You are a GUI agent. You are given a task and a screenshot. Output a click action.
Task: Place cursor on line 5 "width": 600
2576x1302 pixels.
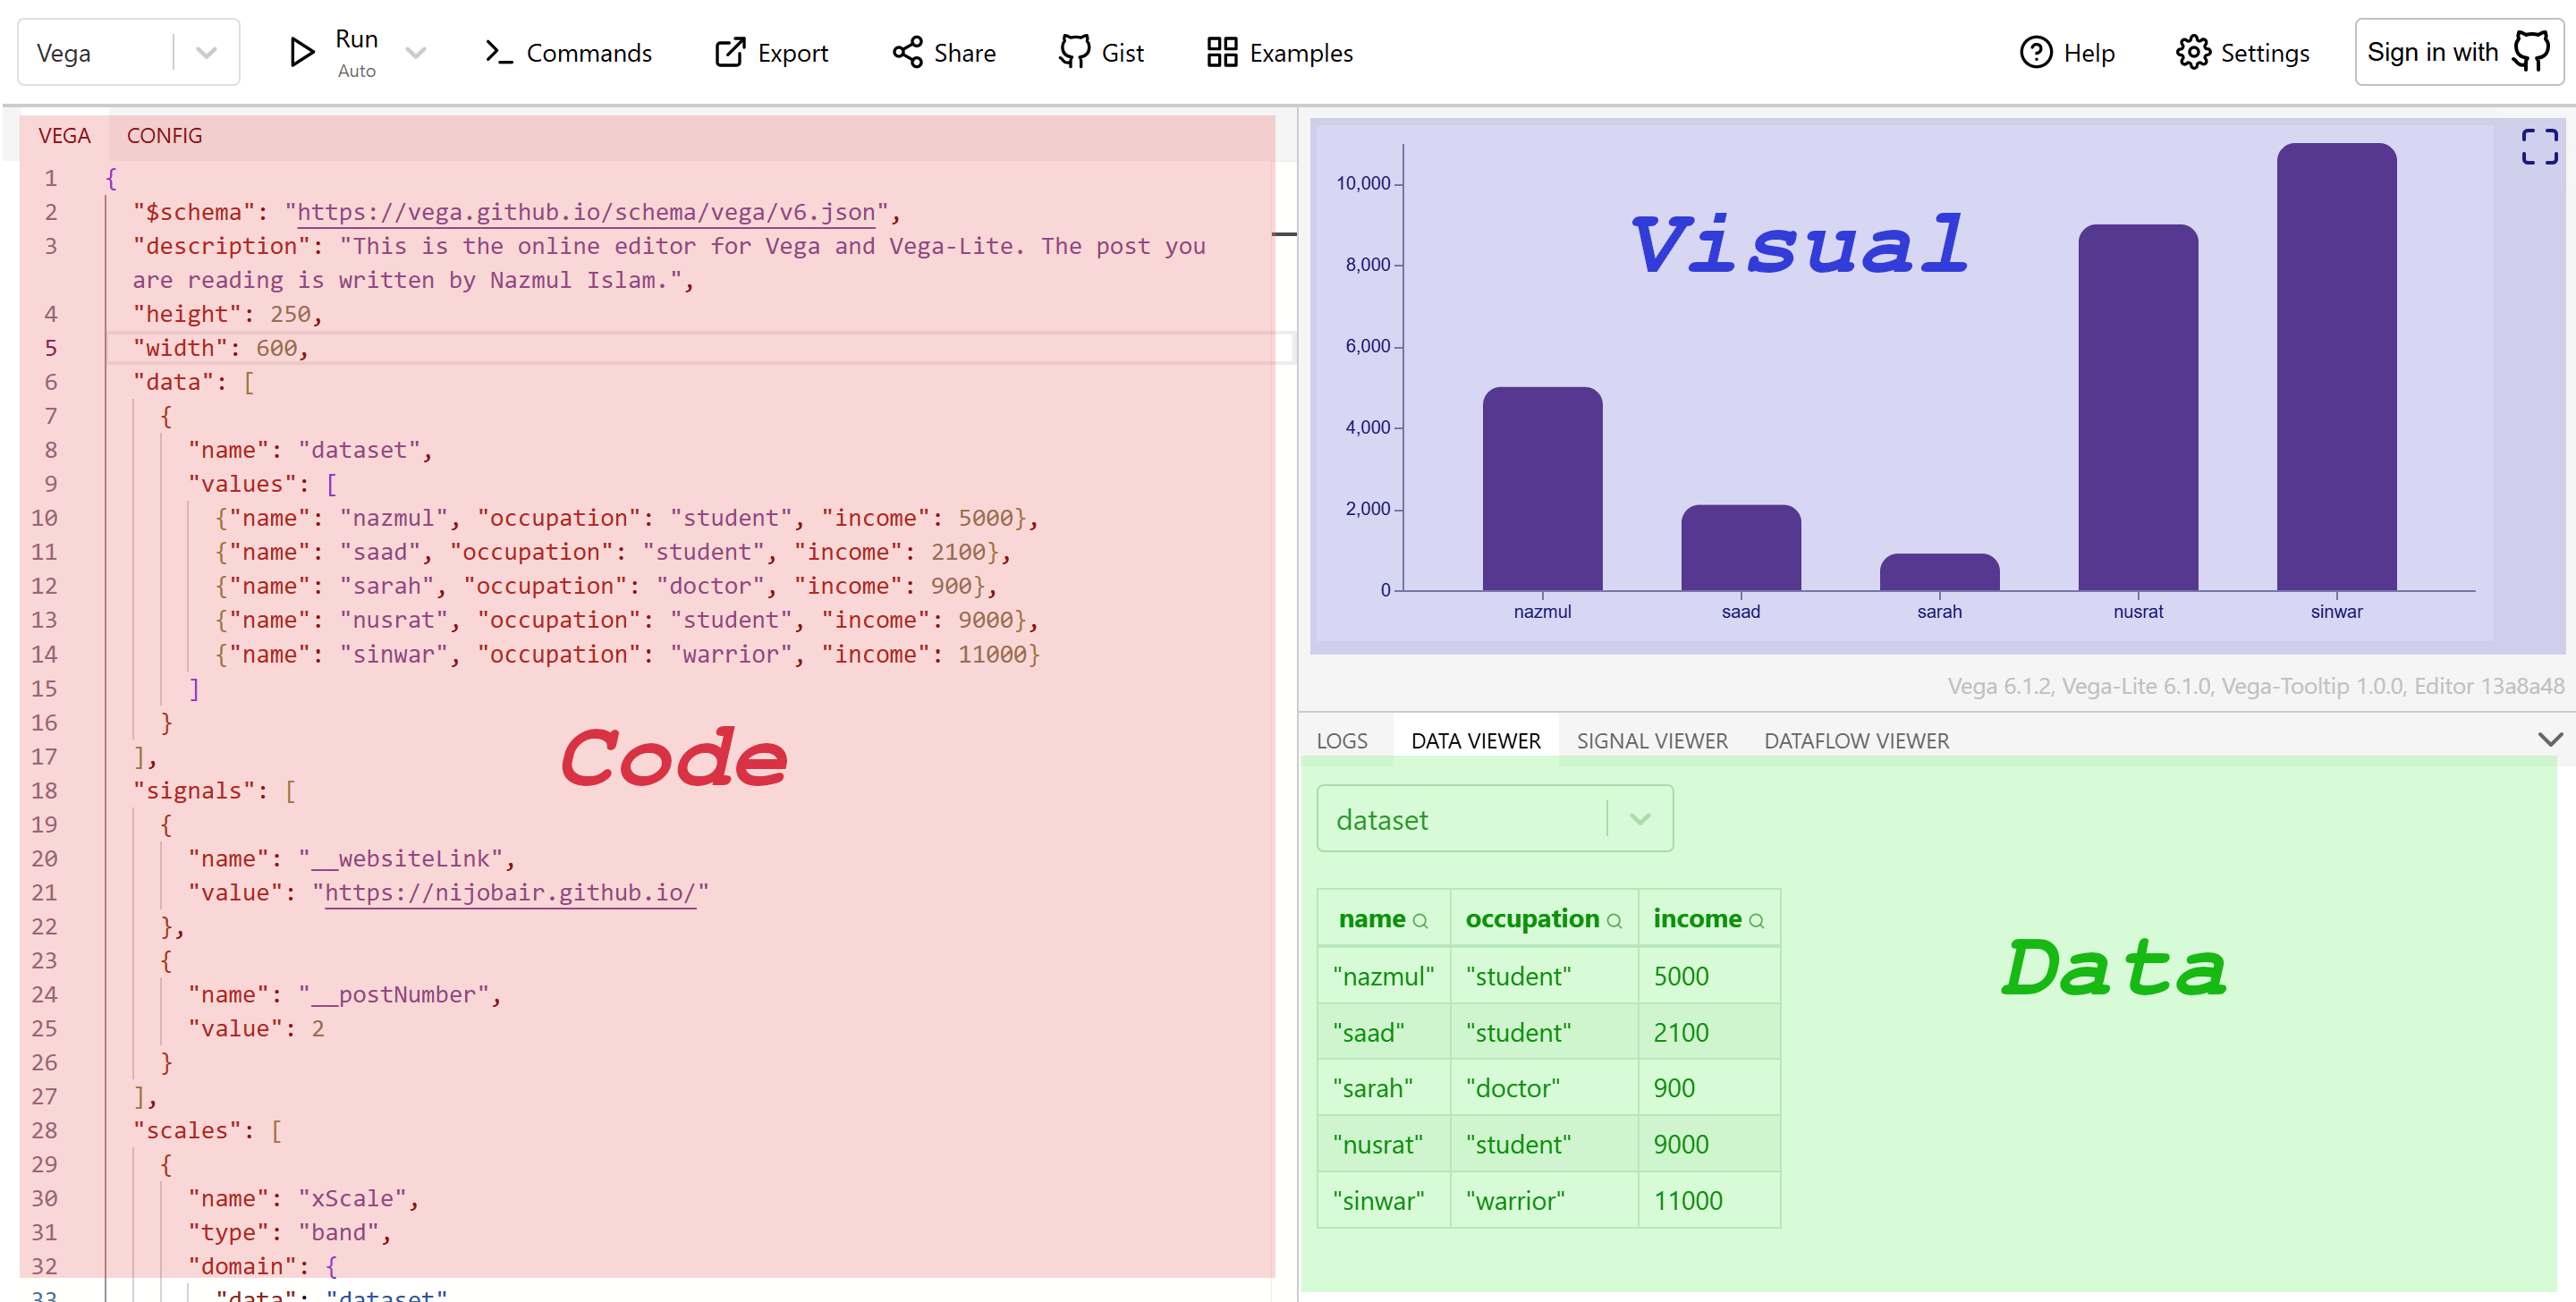221,348
